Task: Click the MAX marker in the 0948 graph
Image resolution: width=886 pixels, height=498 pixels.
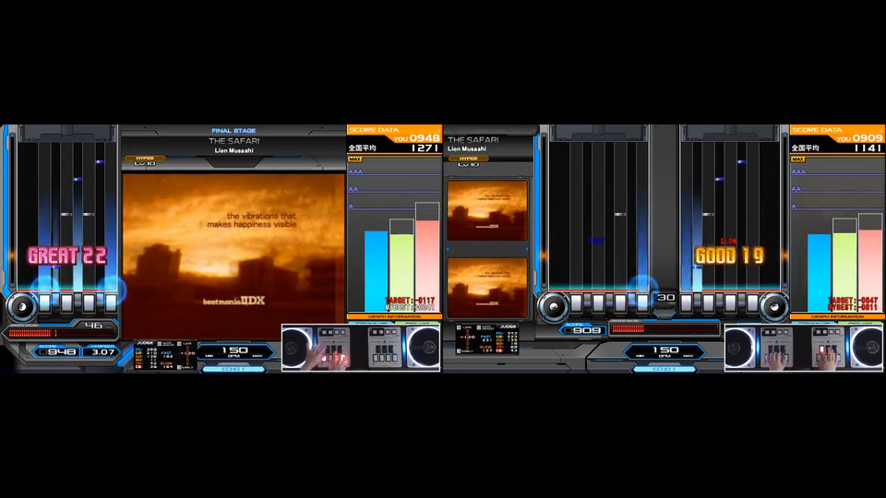Action: pyautogui.click(x=354, y=160)
